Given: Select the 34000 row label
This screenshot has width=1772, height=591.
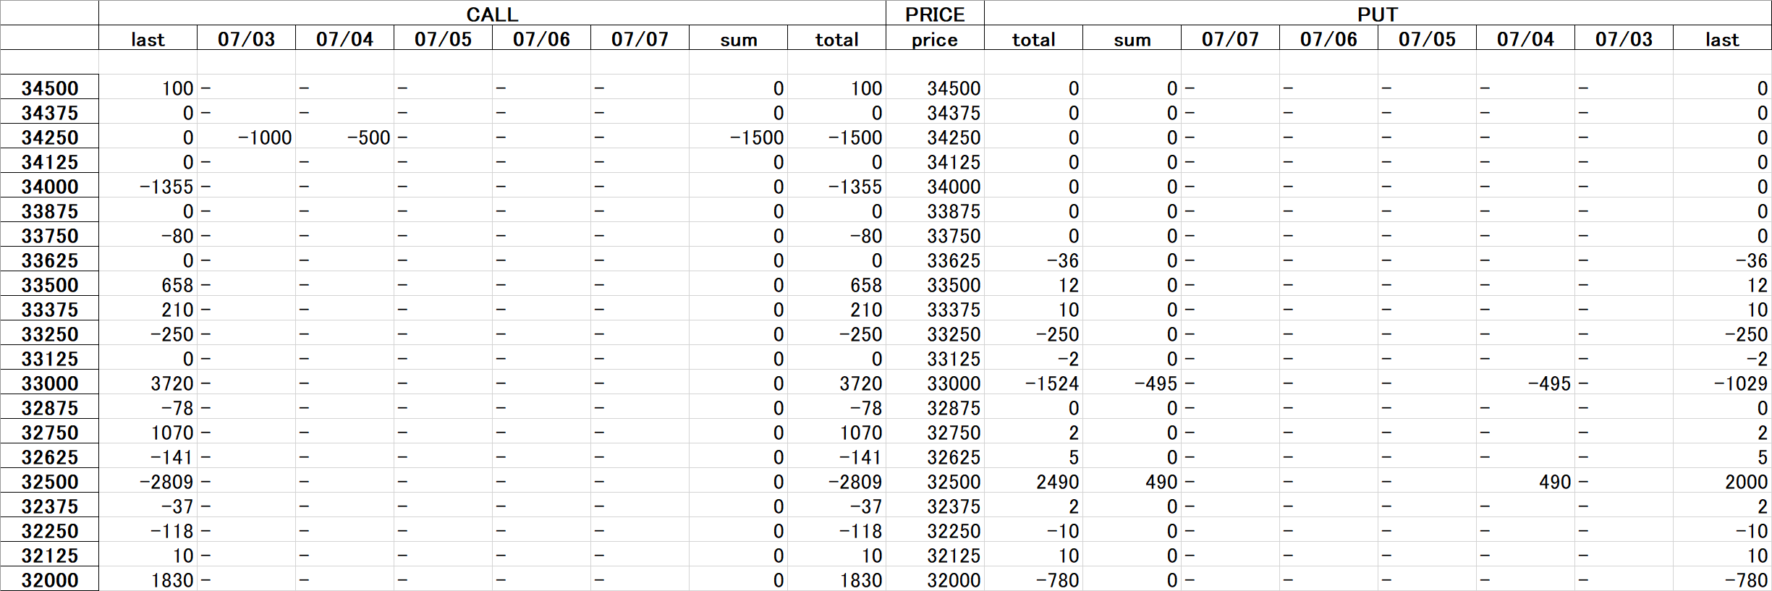Looking at the screenshot, I should pyautogui.click(x=49, y=186).
